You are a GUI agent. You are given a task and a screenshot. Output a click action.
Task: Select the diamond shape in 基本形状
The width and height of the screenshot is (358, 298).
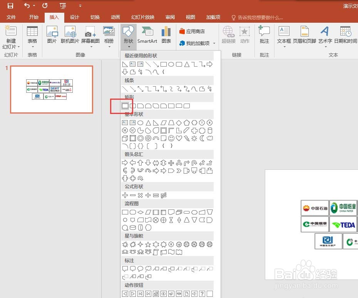(x=179, y=123)
